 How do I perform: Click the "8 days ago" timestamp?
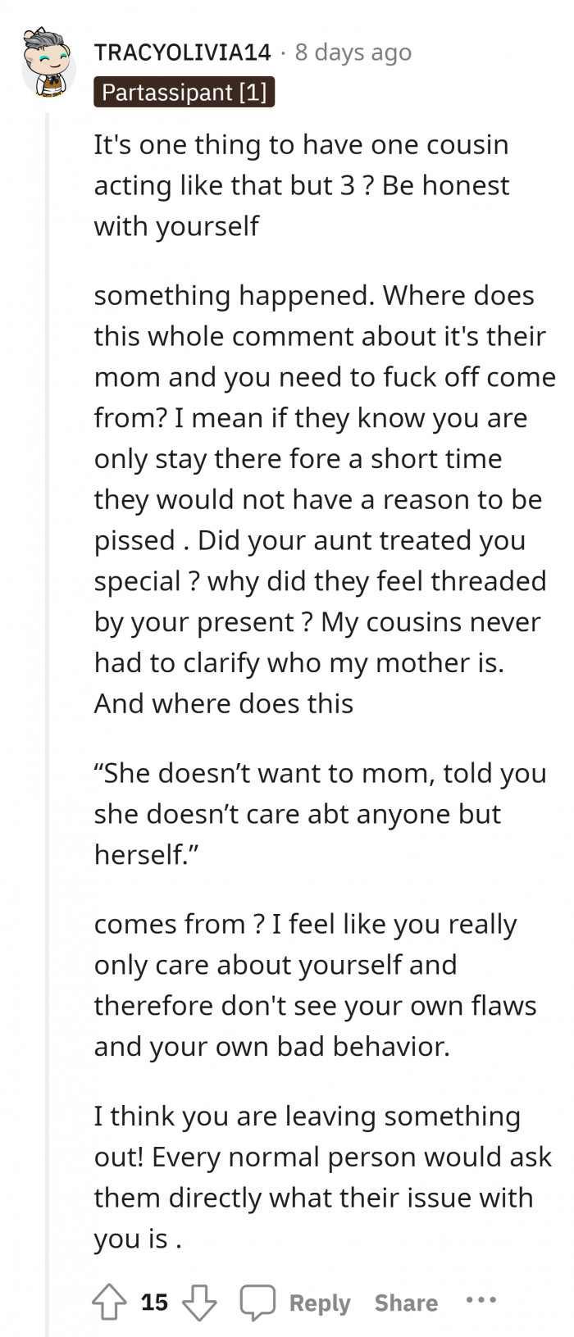[353, 52]
